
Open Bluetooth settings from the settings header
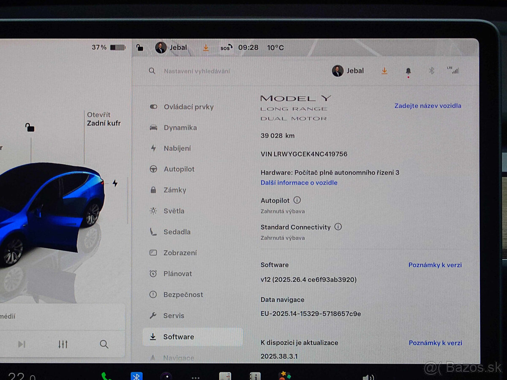[x=431, y=71]
